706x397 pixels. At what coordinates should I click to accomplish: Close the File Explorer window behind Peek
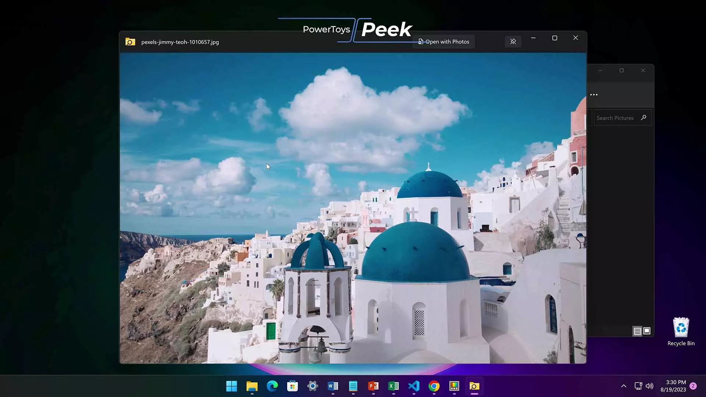click(643, 70)
